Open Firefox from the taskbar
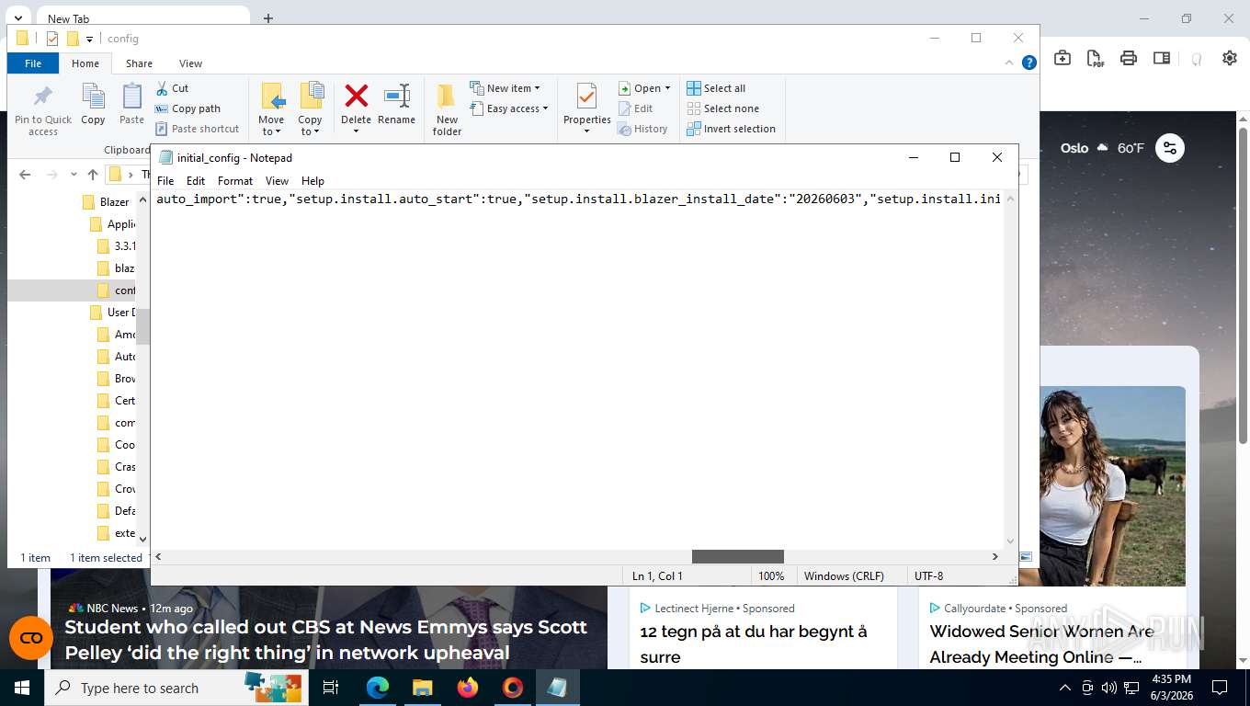Viewport: 1250px width, 706px height. 468,688
